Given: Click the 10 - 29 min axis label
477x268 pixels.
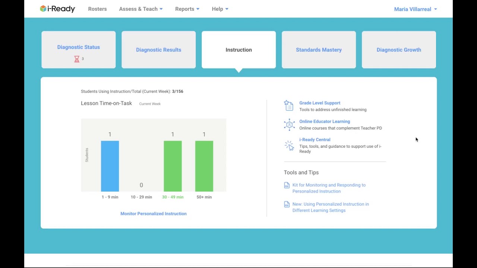Looking at the screenshot, I should 141,197.
